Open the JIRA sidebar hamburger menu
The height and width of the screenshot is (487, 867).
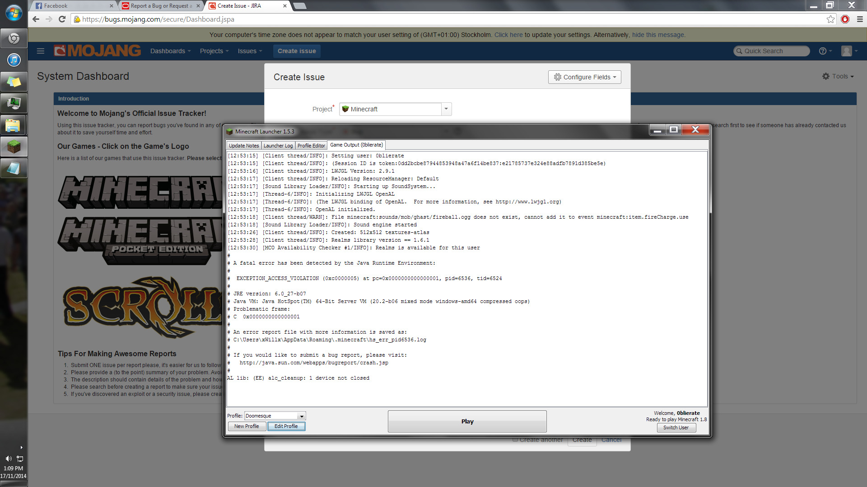[41, 51]
